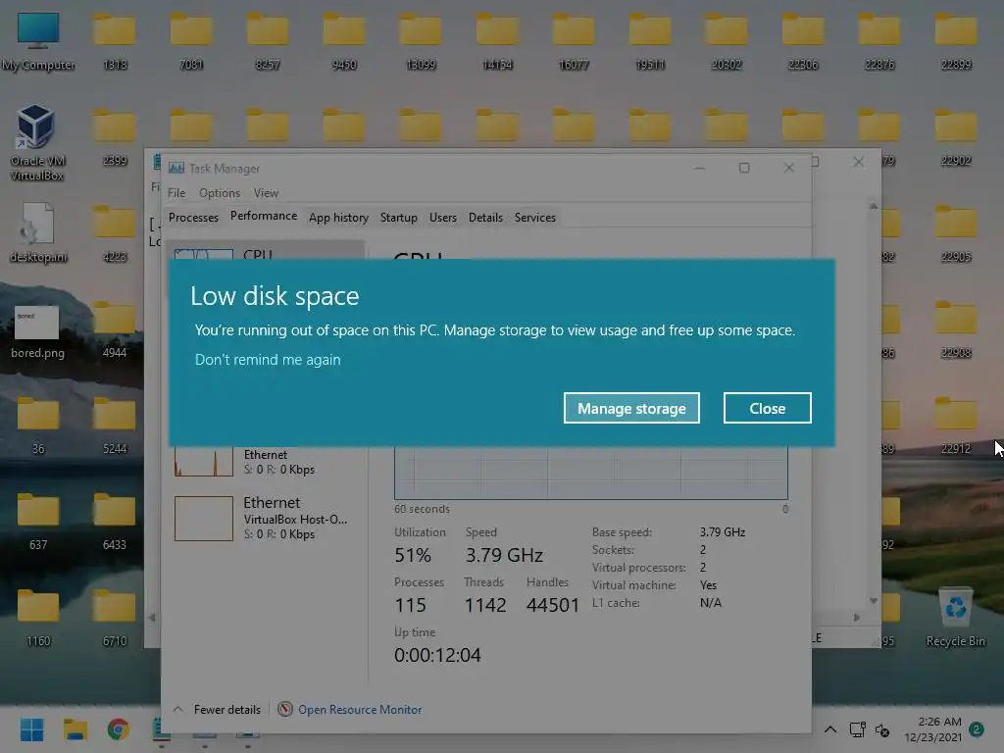The height and width of the screenshot is (753, 1004).
Task: Go to the Users tab
Action: (x=443, y=217)
